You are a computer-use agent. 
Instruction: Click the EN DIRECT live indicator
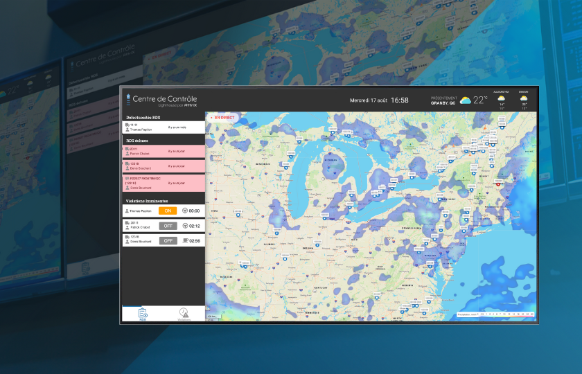[x=223, y=118]
